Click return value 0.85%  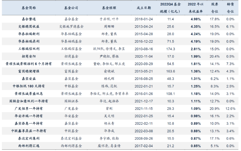coord(196,146)
